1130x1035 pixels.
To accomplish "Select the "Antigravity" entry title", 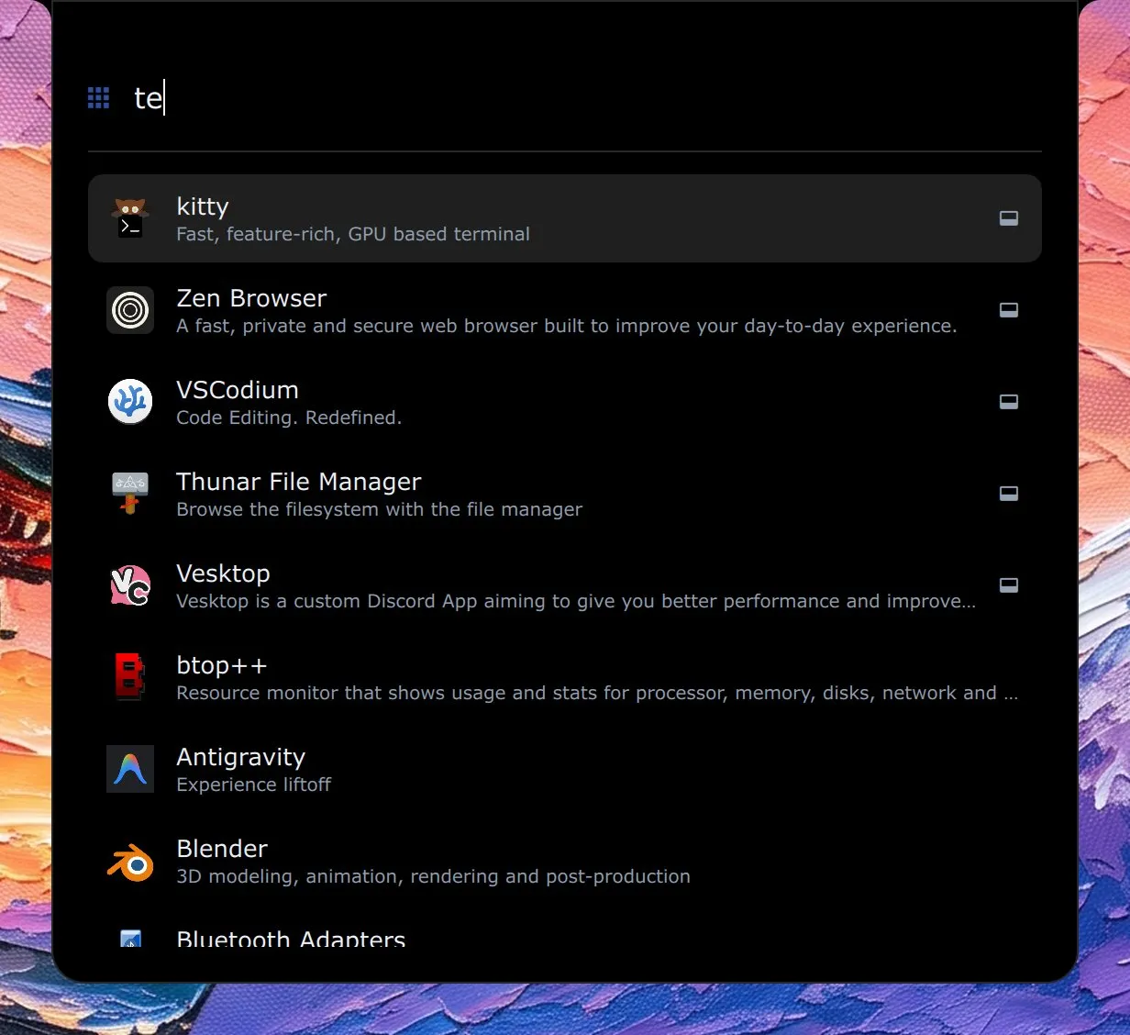I will tap(240, 758).
